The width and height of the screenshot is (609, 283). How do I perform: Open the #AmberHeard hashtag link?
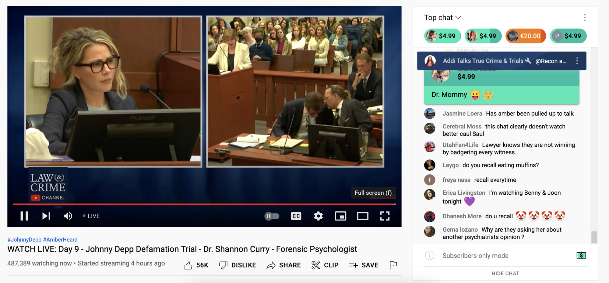coord(60,240)
